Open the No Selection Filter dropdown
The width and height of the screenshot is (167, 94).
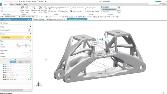(x=13, y=17)
